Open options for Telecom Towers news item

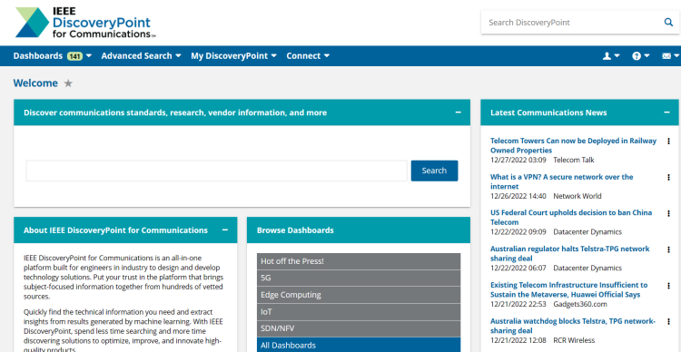(669, 141)
